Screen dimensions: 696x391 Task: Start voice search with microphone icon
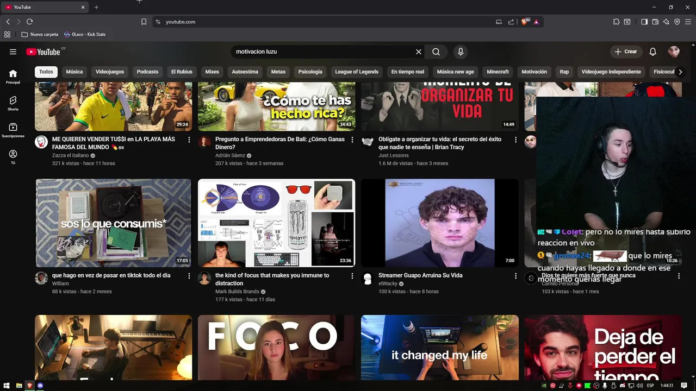[x=461, y=52]
